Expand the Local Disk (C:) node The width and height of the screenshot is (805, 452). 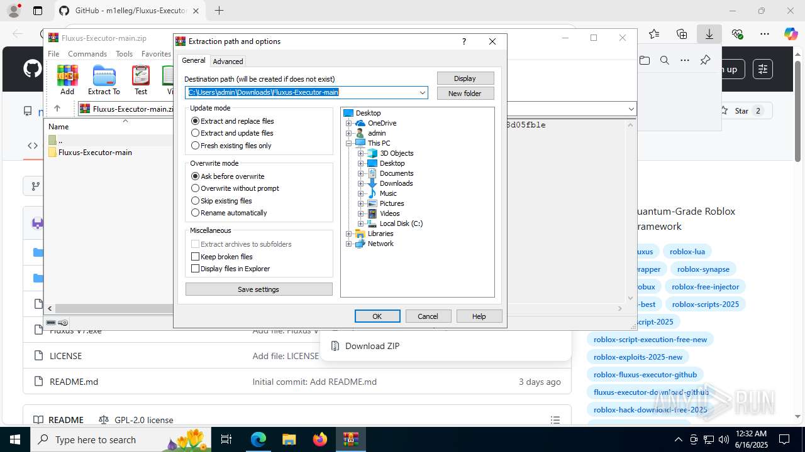(360, 223)
